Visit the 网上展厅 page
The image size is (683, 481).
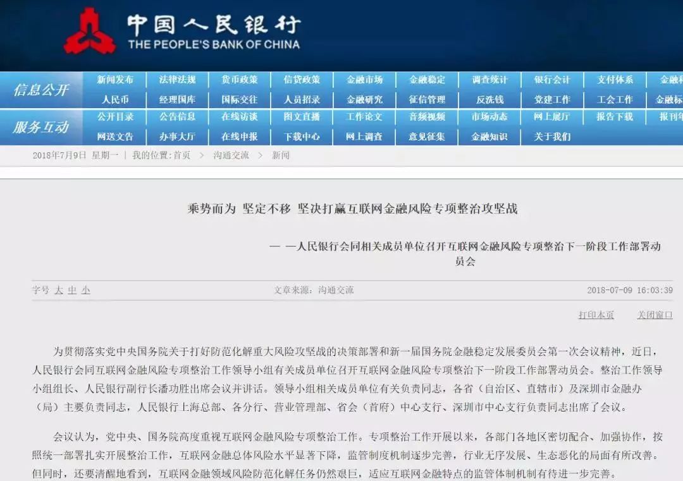552,117
